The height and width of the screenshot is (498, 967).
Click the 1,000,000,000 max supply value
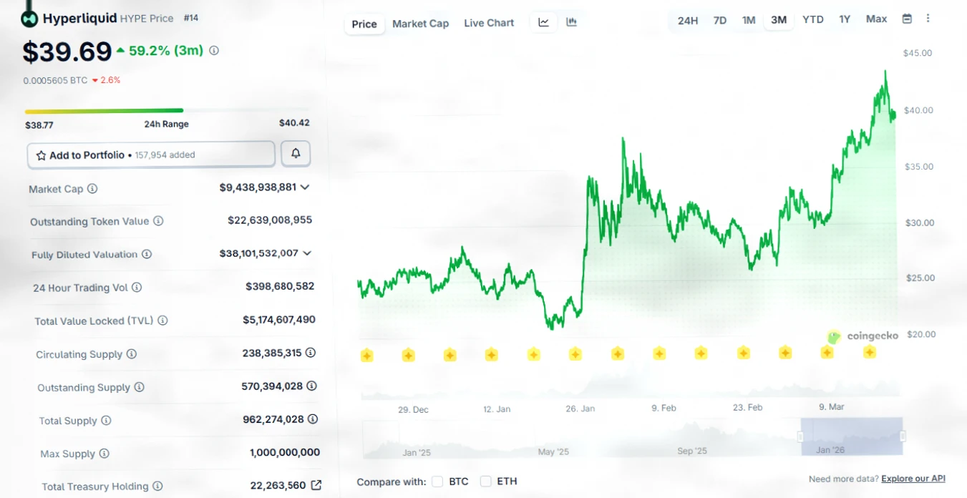pyautogui.click(x=285, y=452)
